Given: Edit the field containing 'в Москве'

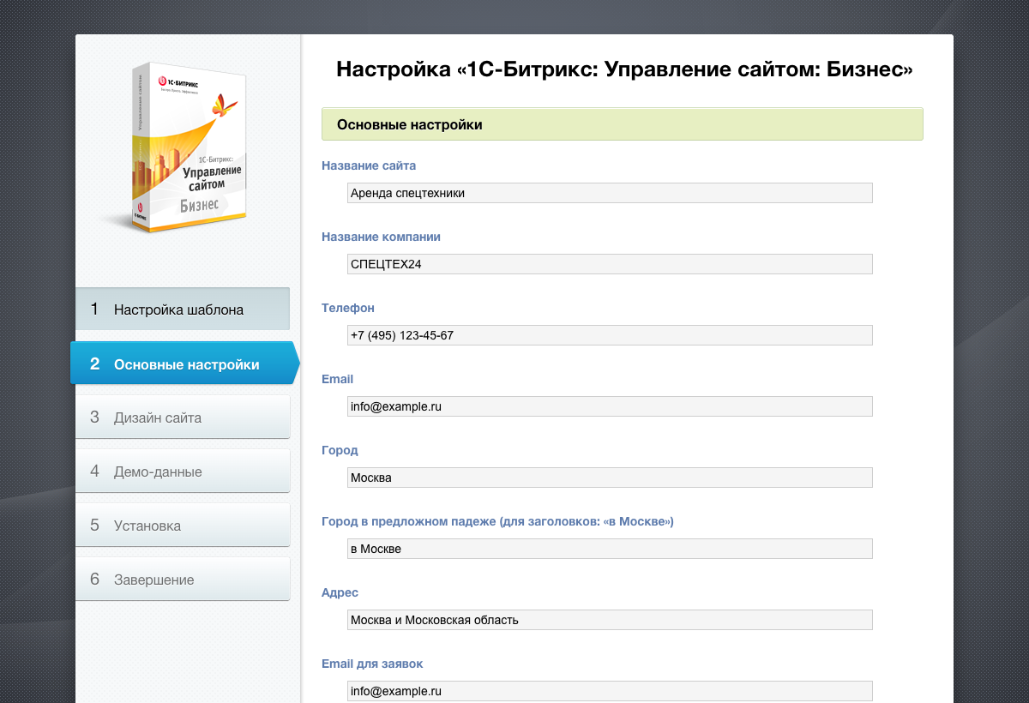Looking at the screenshot, I should 610,549.
